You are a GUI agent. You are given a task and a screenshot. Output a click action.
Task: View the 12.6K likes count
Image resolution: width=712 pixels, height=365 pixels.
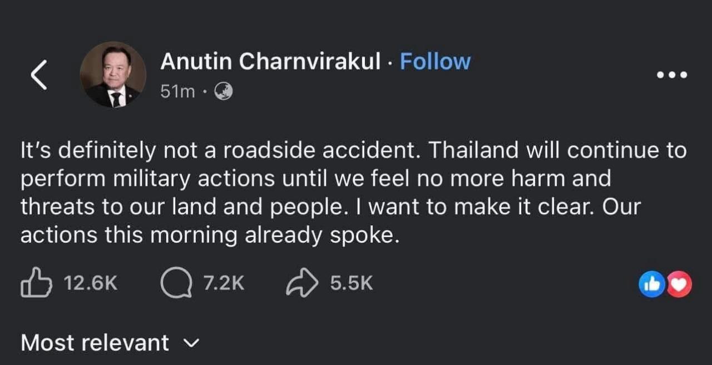point(91,283)
